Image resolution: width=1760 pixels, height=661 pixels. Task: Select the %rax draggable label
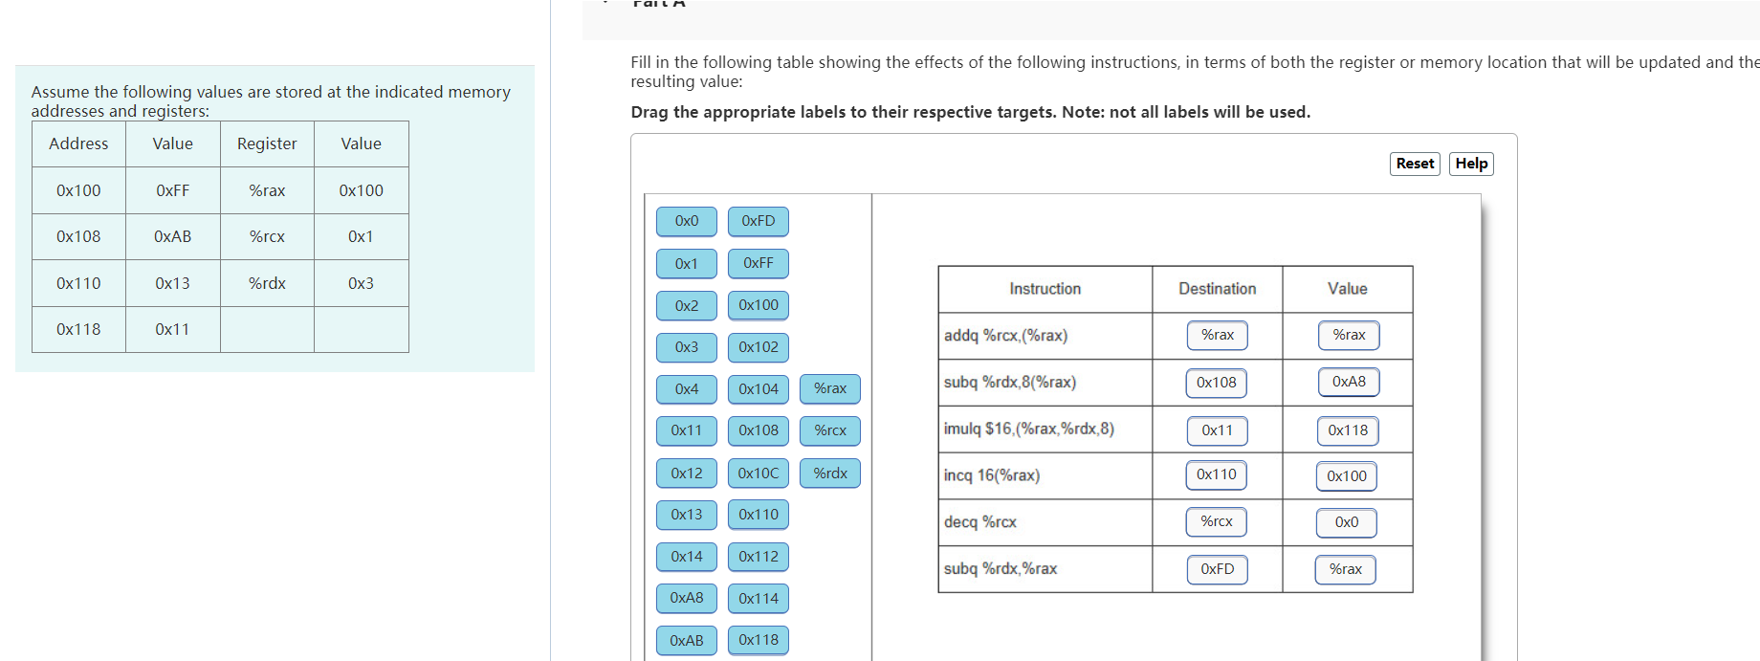[829, 388]
